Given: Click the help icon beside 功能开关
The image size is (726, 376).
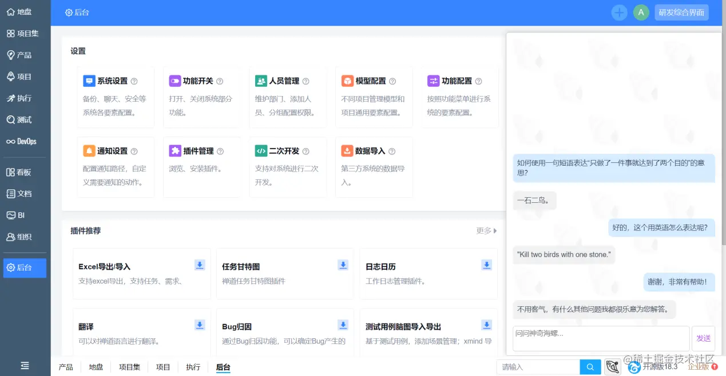Looking at the screenshot, I should coord(220,82).
